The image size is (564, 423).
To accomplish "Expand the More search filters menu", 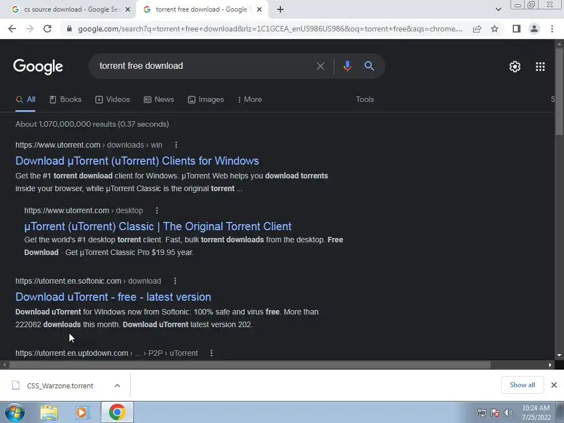I will (x=250, y=100).
